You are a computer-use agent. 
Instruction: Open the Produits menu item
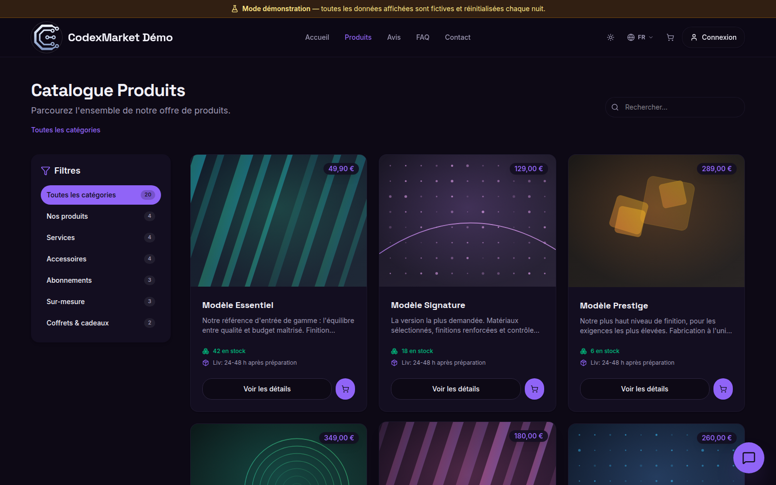[358, 37]
